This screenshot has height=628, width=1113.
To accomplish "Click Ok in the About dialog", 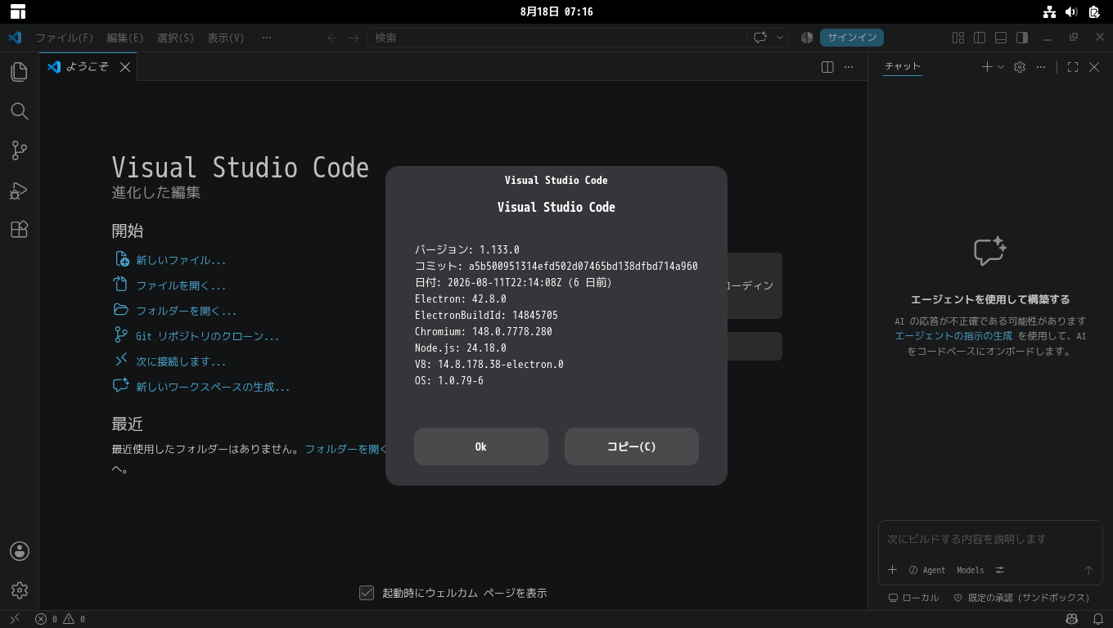I will pos(481,446).
